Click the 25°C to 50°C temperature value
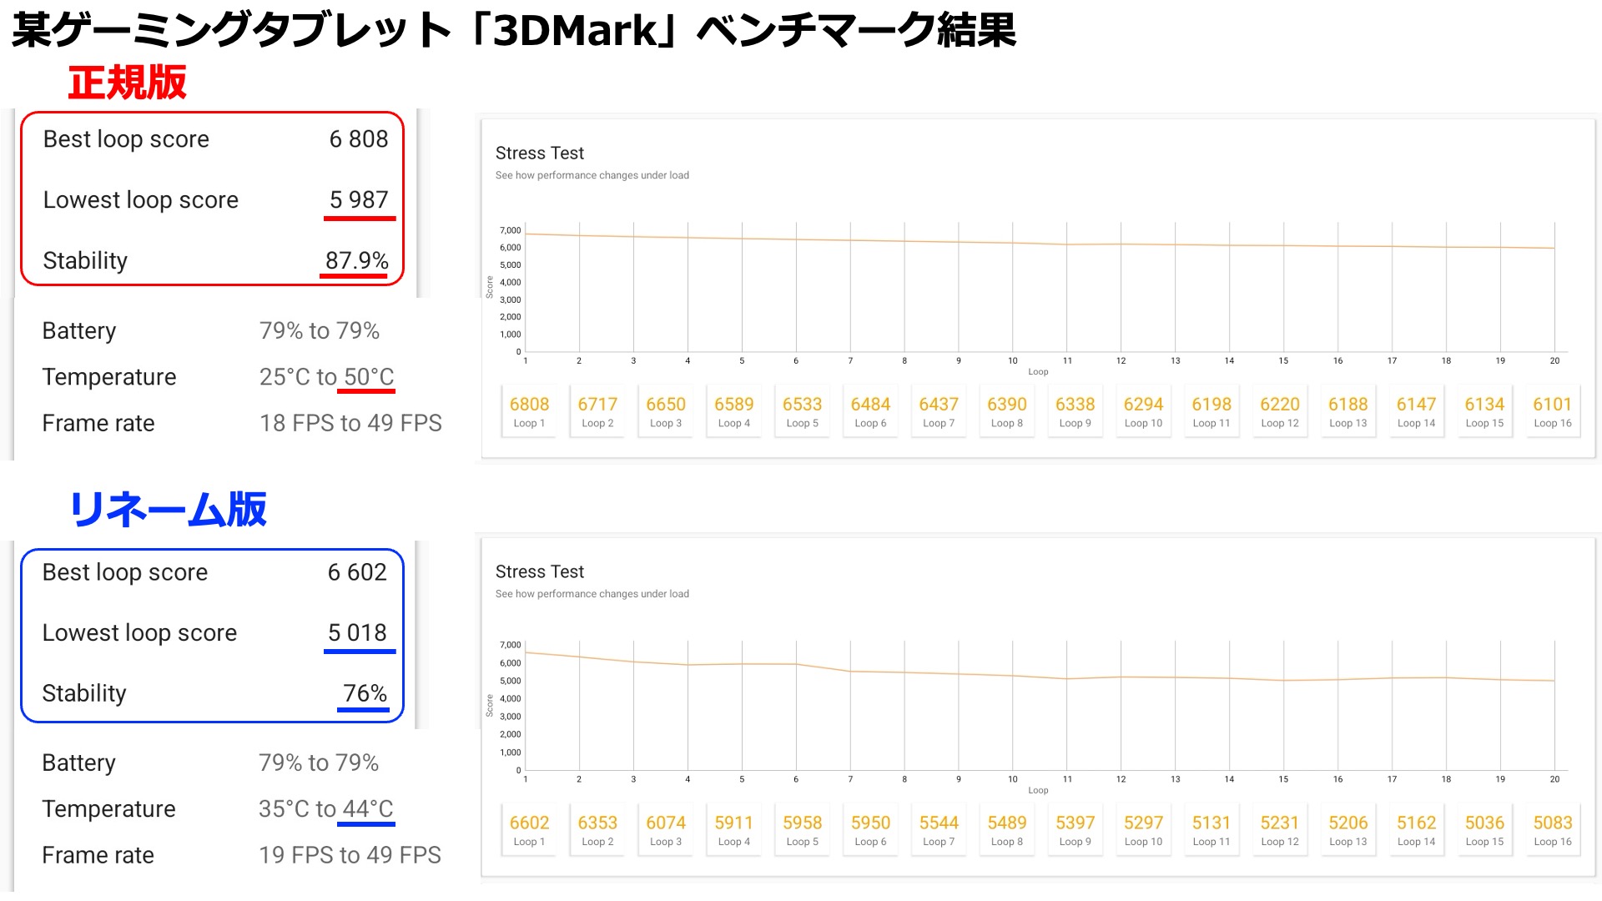The width and height of the screenshot is (1602, 901). pos(326,377)
